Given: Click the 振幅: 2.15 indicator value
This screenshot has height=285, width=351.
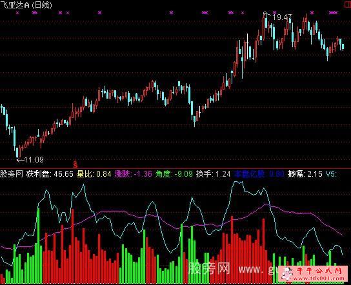Looking at the screenshot, I should pyautogui.click(x=305, y=174).
